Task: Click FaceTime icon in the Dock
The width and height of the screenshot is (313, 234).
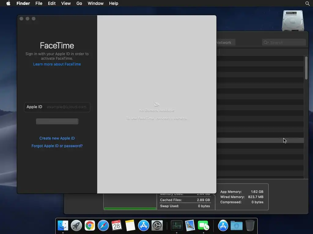Action: coord(203,225)
